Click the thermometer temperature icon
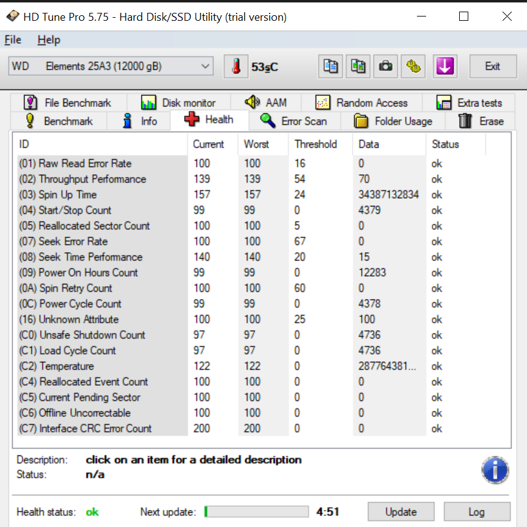527x527 pixels. click(236, 67)
